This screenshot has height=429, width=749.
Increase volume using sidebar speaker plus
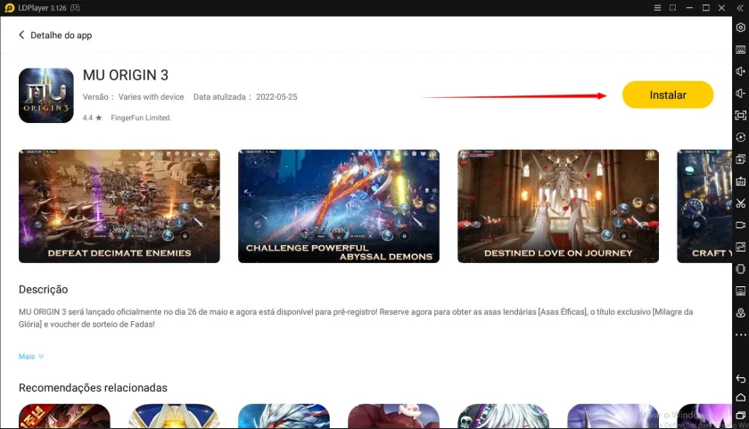click(740, 71)
